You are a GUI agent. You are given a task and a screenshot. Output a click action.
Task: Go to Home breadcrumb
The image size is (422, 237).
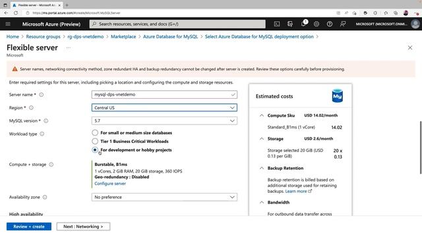coord(13,37)
